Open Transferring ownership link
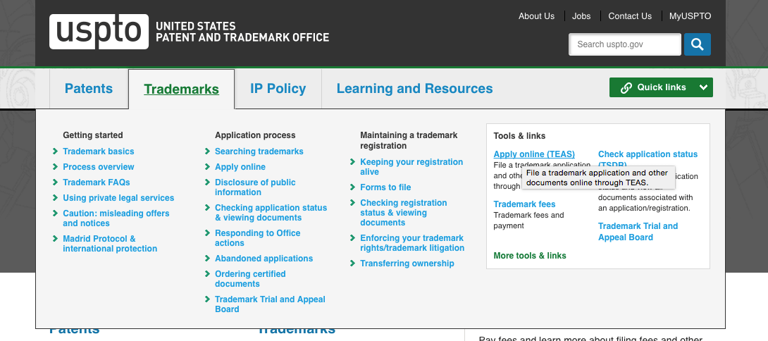Screen dimensions: 768x341 coord(407,263)
